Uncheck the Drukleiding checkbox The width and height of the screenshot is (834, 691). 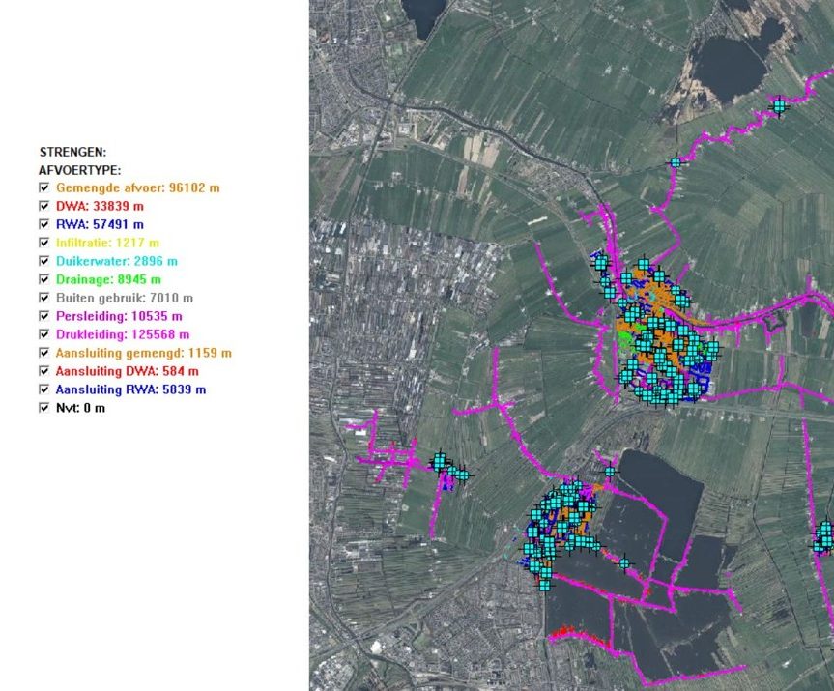click(x=43, y=334)
